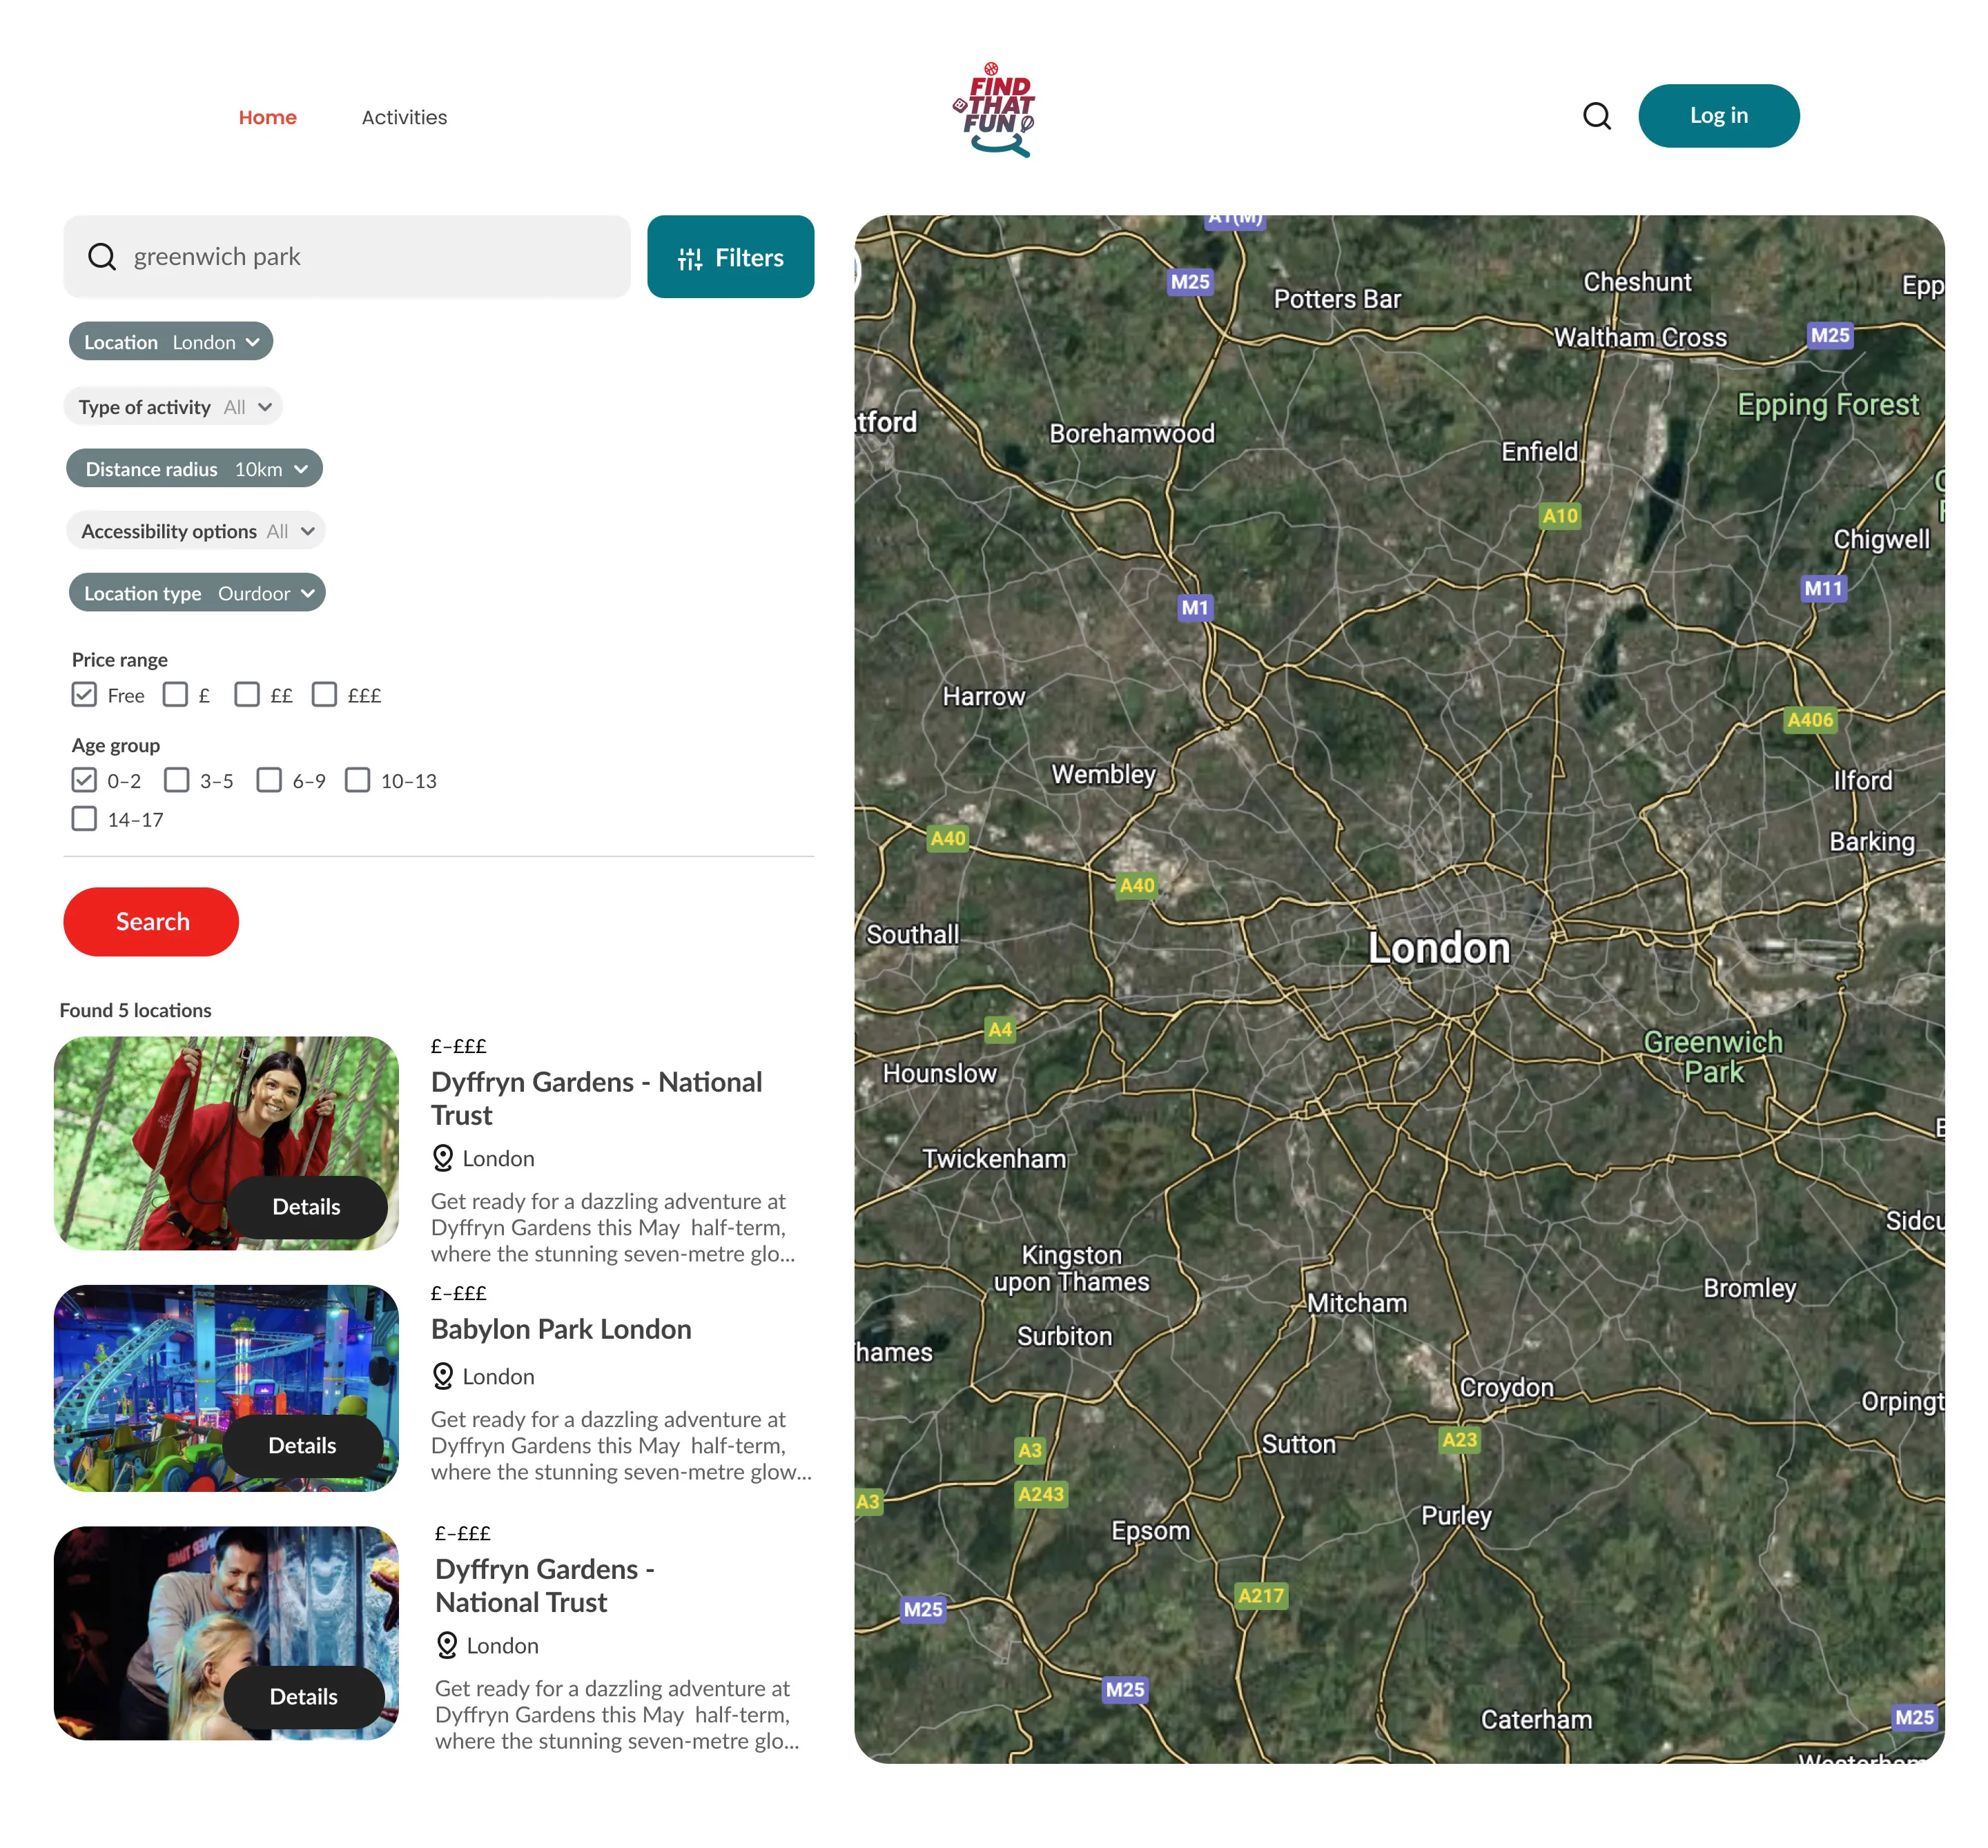Image resolution: width=1988 pixels, height=1848 pixels.
Task: Change the Distance radius 10km dropdown
Action: 194,469
